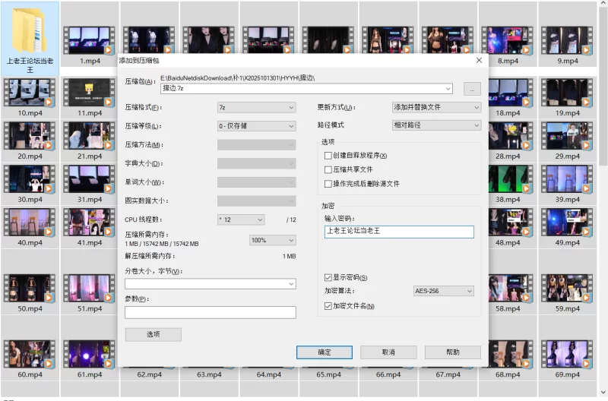Uncheck the 显示密码 checkbox

328,278
